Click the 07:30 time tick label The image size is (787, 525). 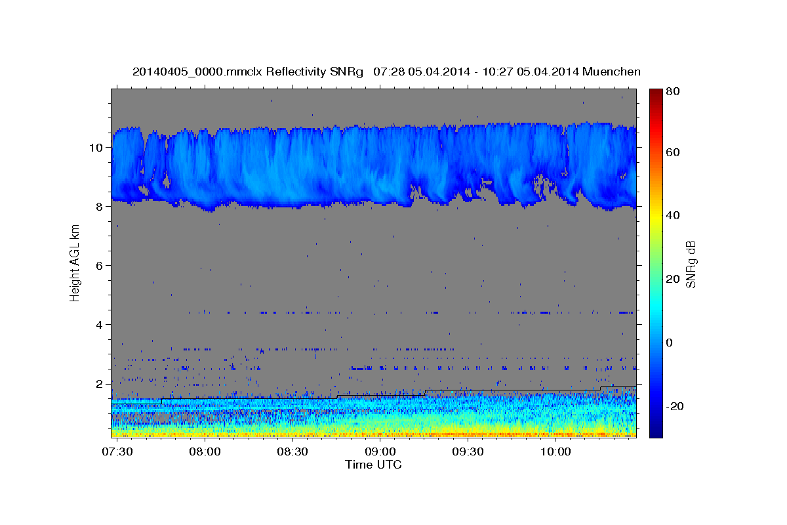pos(117,451)
